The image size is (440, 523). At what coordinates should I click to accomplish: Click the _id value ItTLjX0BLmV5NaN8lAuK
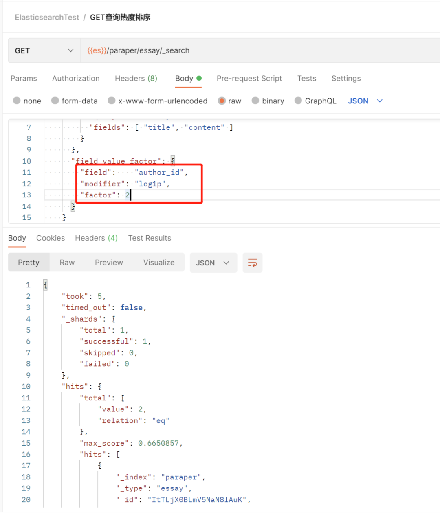[197, 500]
